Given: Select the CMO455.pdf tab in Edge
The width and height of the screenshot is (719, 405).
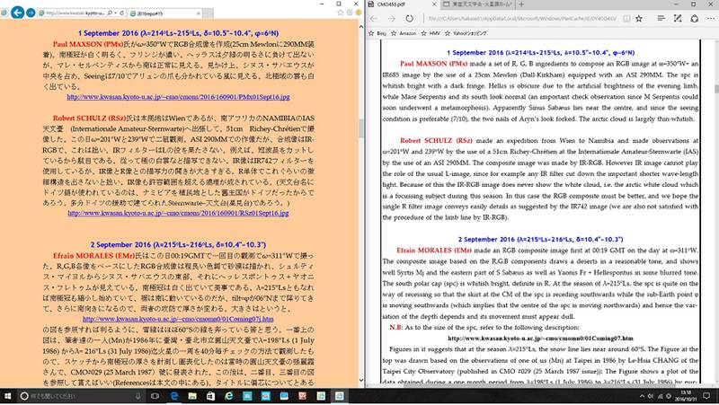Looking at the screenshot, I should [402, 4].
